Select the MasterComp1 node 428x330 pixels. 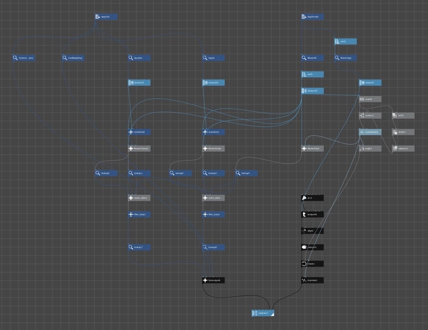click(x=139, y=149)
